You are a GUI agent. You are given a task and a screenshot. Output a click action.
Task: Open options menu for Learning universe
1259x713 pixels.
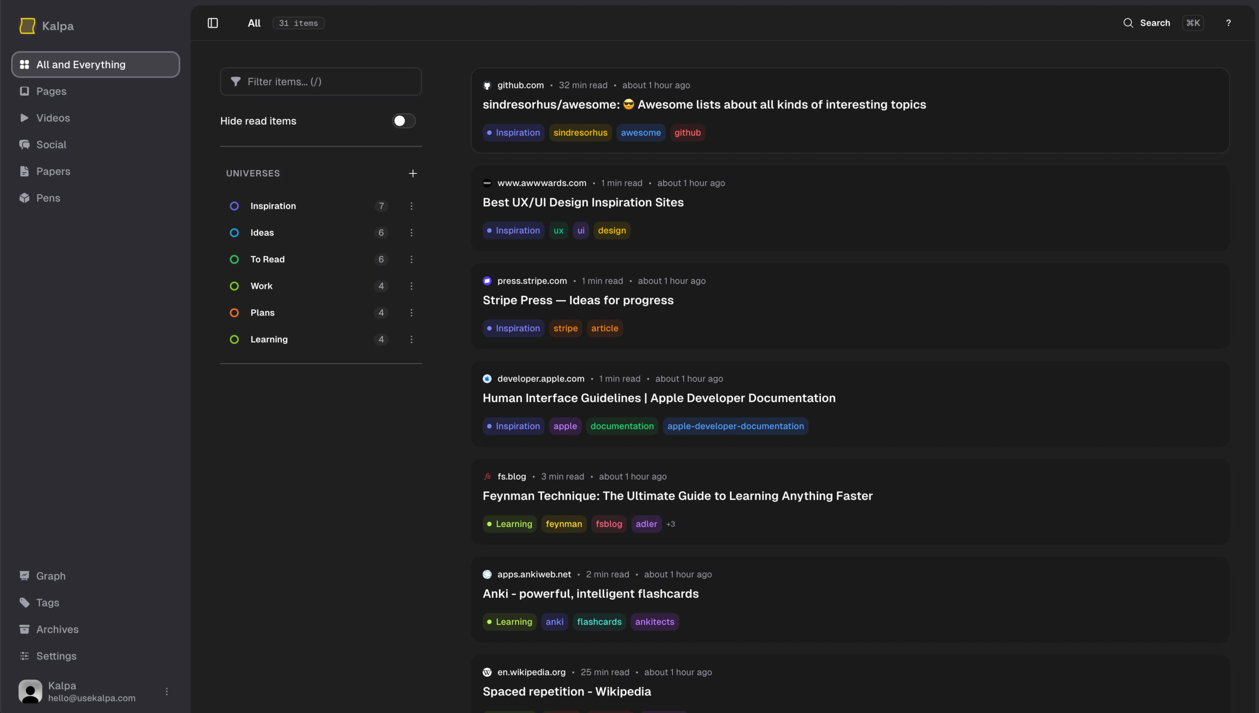(411, 339)
